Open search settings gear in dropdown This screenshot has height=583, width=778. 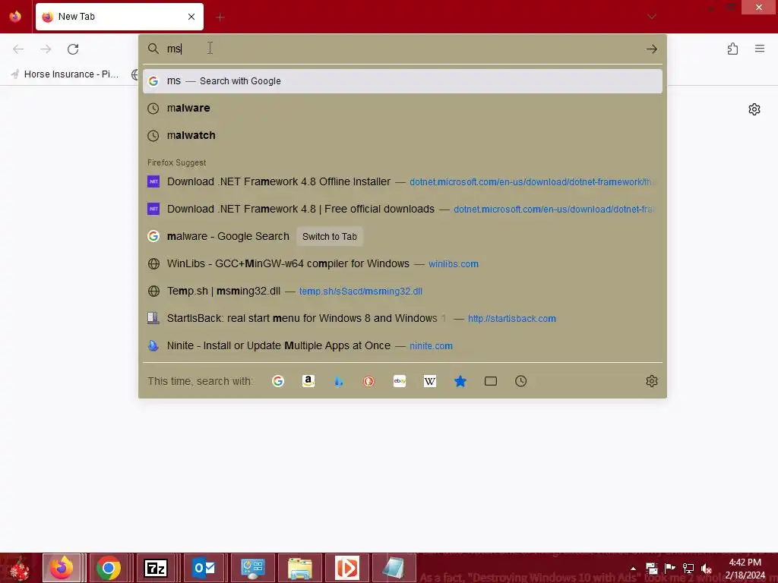point(651,381)
